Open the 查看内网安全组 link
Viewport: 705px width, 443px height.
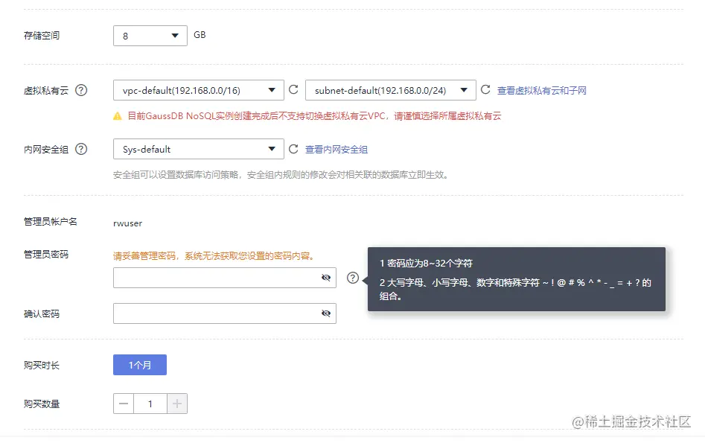336,150
